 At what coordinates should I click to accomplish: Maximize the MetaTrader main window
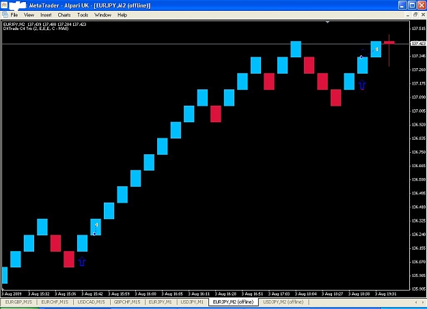(x=412, y=5)
